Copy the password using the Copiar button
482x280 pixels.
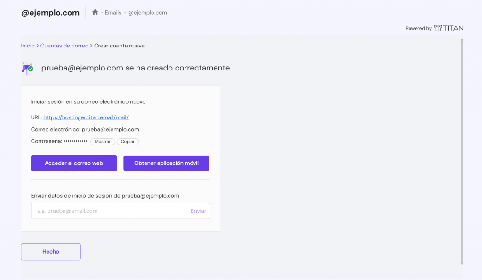point(128,141)
